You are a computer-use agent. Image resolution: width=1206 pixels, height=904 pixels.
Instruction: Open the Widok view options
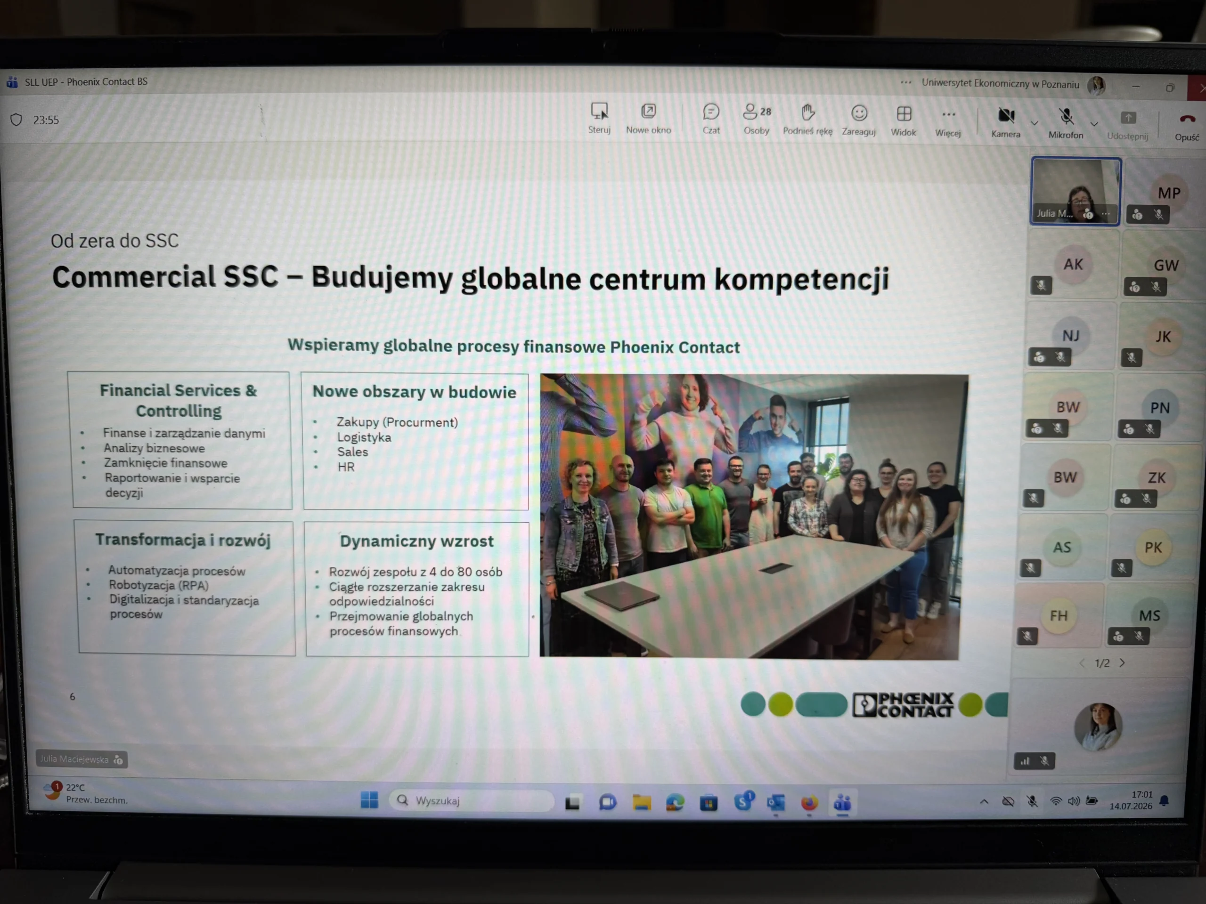click(x=904, y=121)
